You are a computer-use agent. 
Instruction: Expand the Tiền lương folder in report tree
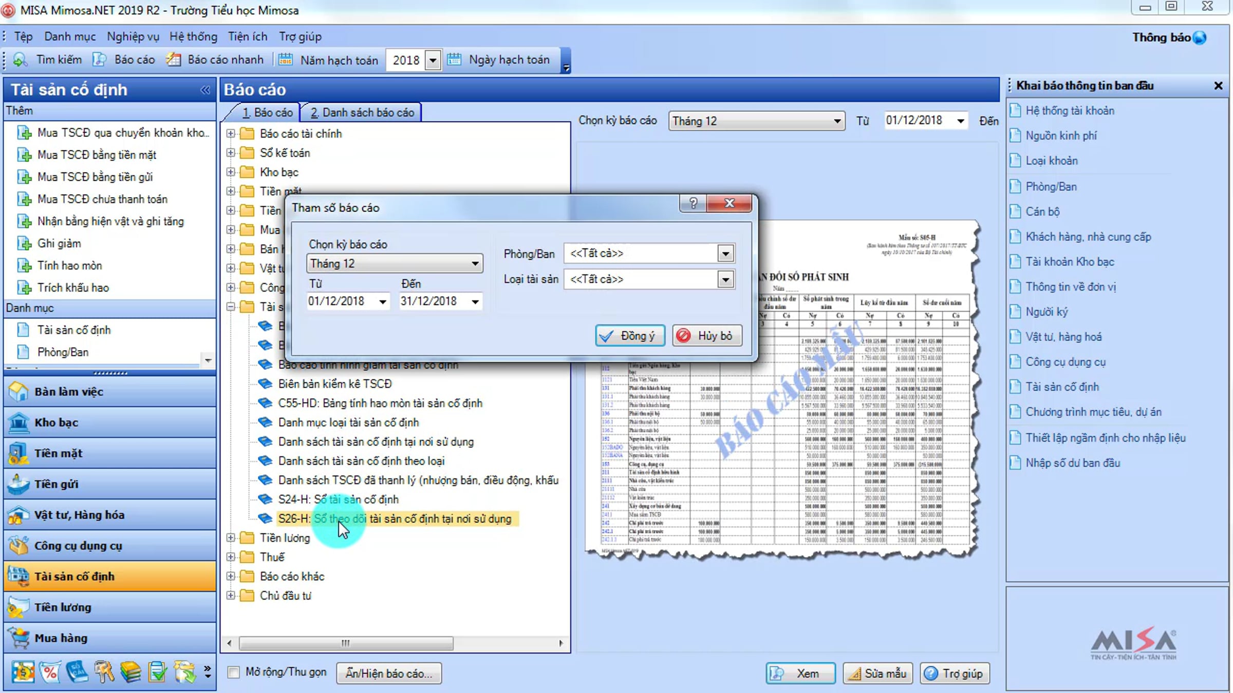231,537
